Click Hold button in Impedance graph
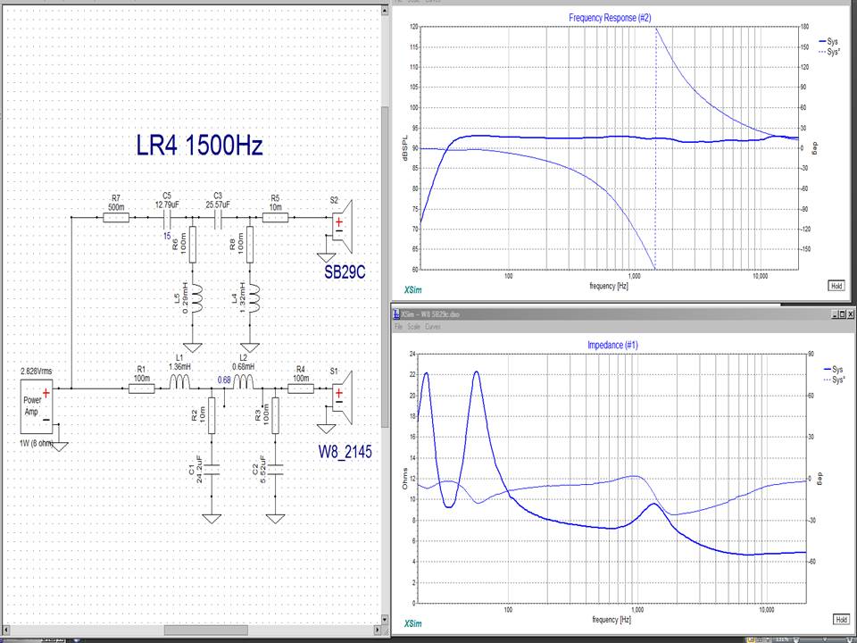 pyautogui.click(x=841, y=619)
